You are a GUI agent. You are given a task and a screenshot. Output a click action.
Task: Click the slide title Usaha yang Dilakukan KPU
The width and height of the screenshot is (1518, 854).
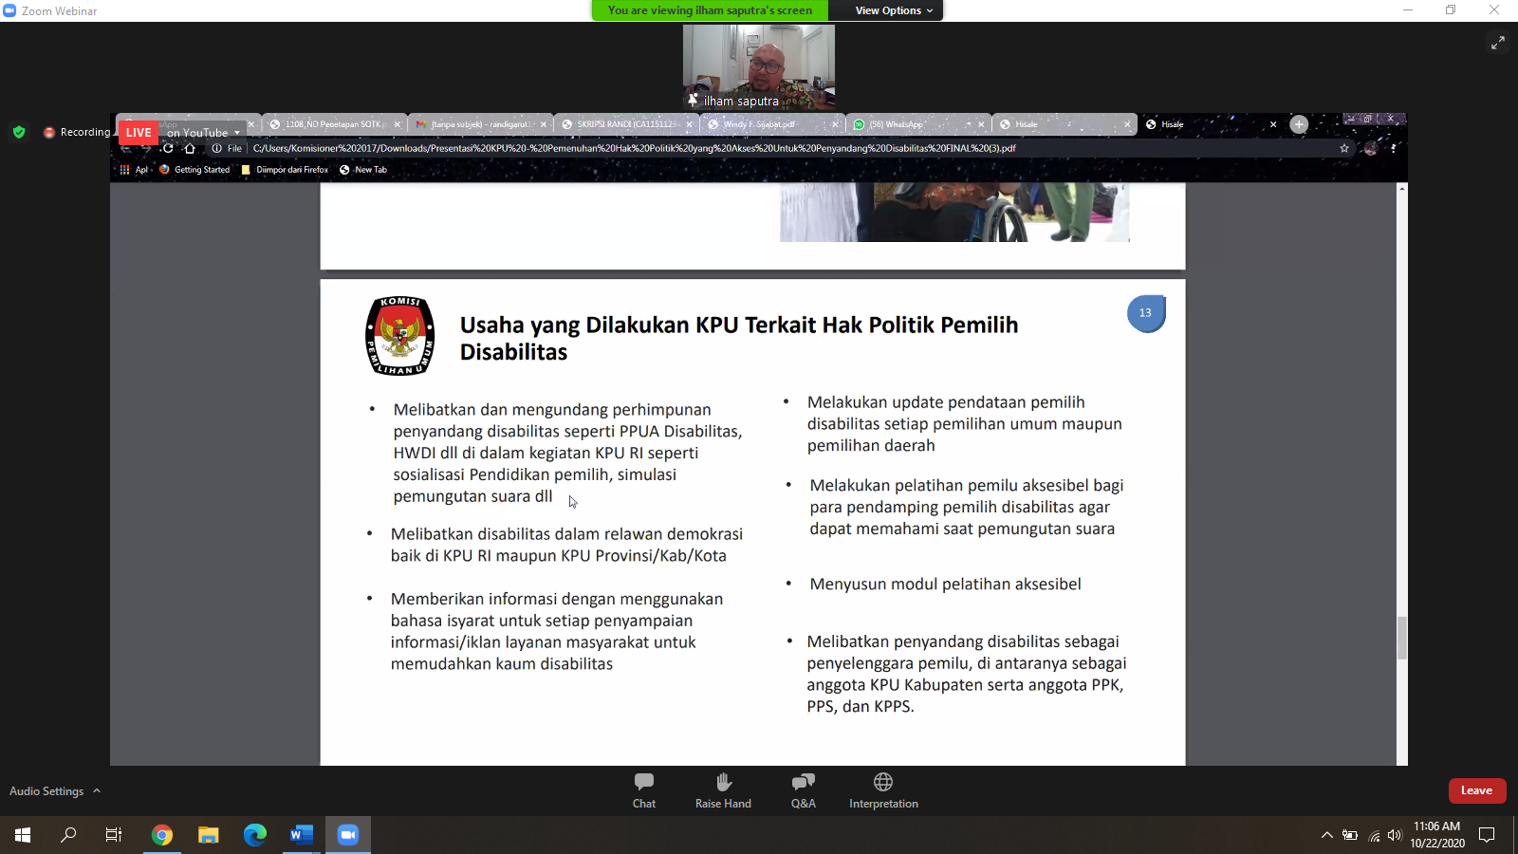[738, 338]
